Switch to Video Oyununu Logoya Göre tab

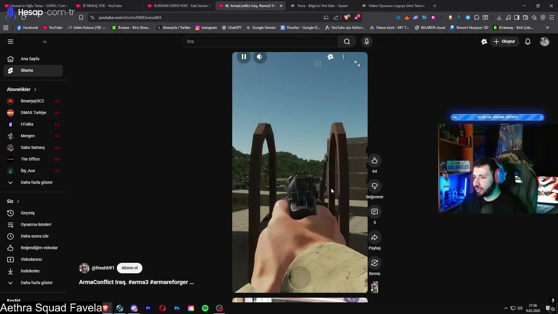pyautogui.click(x=393, y=6)
